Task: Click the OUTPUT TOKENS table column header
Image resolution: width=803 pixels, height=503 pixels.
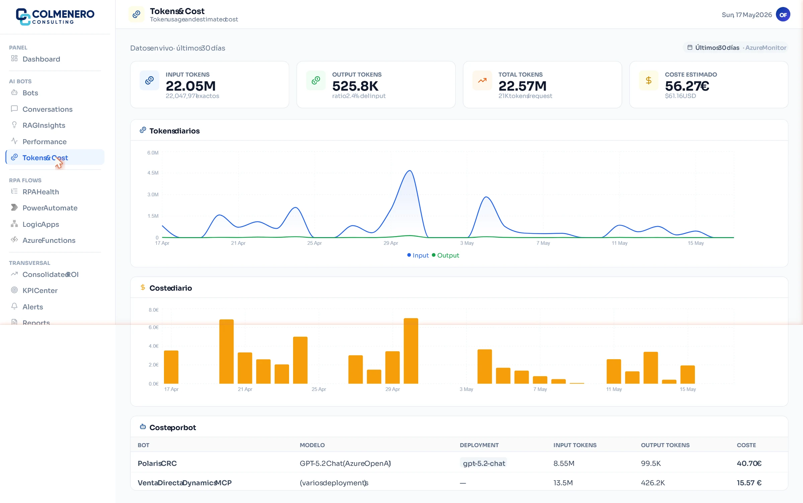Action: (x=665, y=445)
